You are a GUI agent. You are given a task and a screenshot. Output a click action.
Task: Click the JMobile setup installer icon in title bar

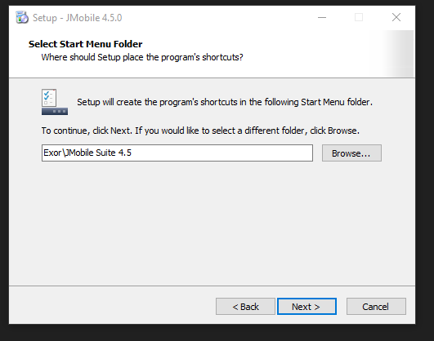[x=22, y=18]
